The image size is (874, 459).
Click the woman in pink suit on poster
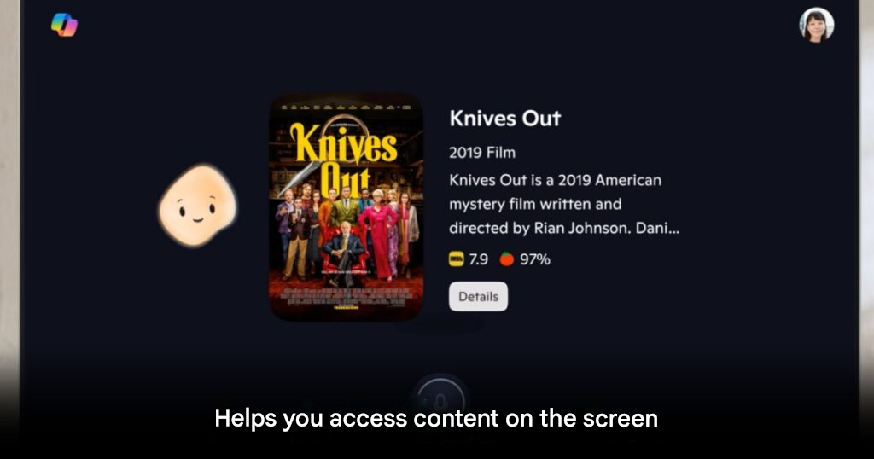[x=380, y=235]
